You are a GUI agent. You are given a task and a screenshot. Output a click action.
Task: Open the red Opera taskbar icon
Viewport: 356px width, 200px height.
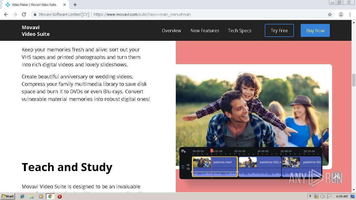[60, 196]
